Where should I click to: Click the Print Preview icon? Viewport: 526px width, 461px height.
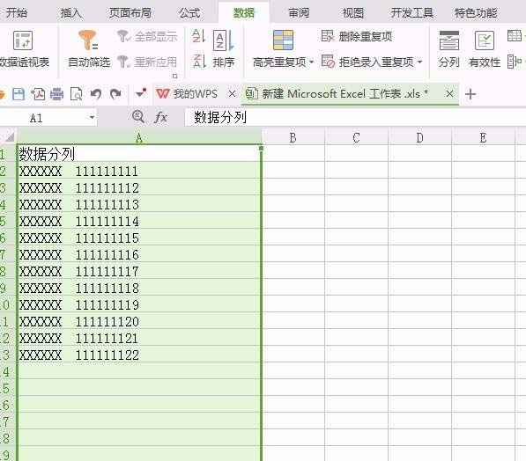[76, 94]
